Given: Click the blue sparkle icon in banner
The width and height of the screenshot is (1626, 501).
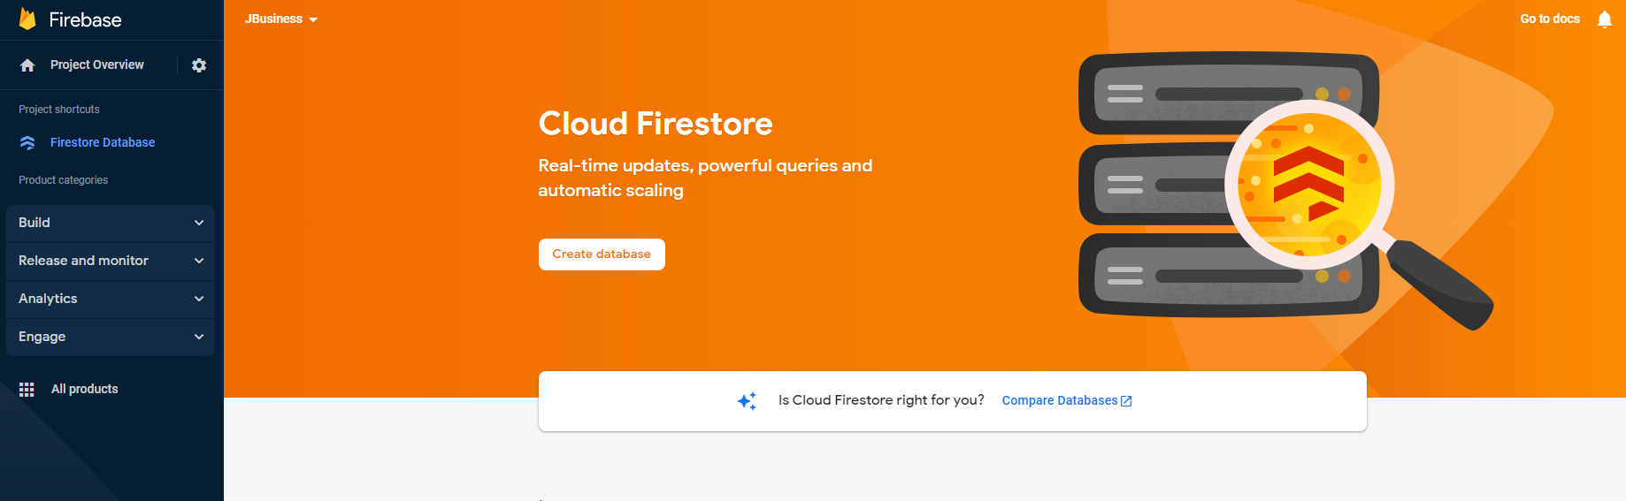Looking at the screenshot, I should pos(747,401).
